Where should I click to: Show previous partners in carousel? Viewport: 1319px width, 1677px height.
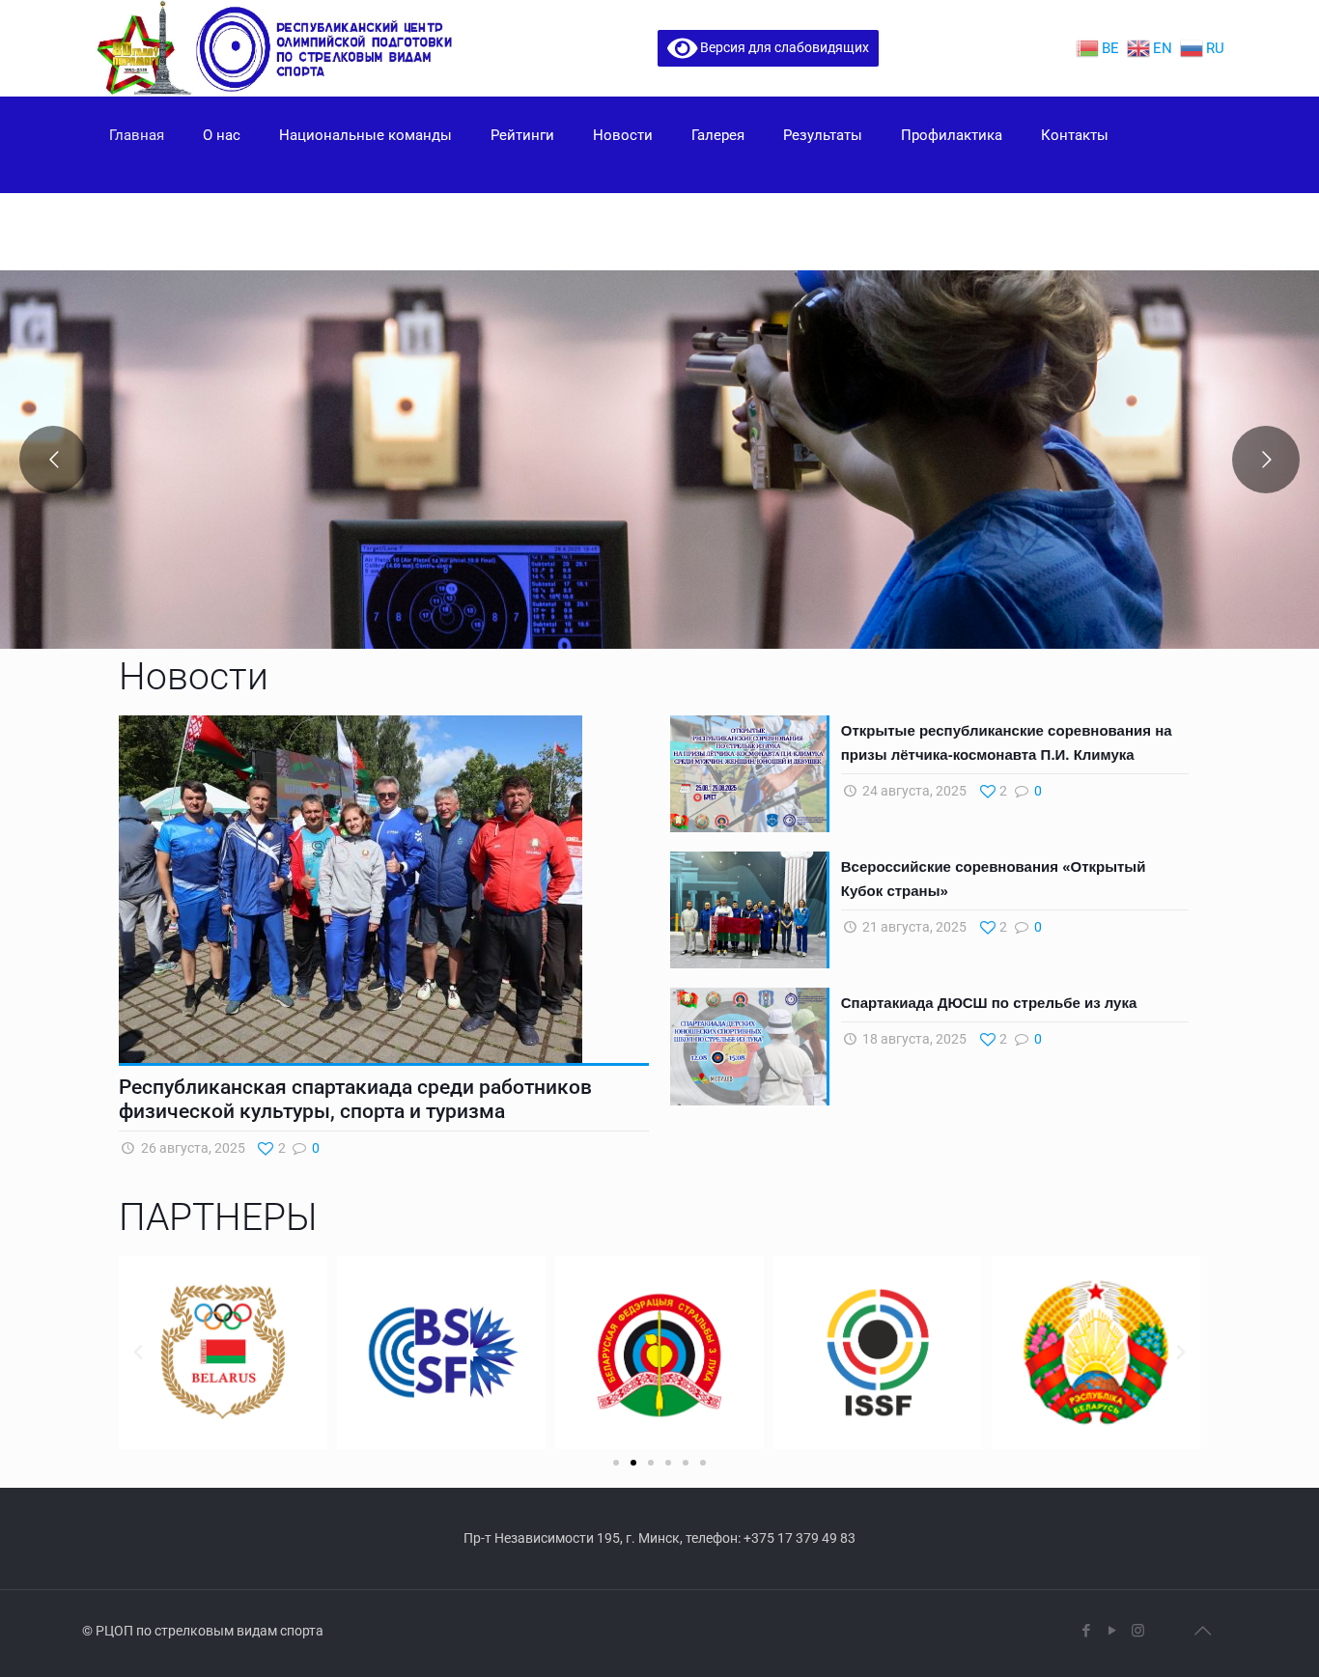click(138, 1352)
